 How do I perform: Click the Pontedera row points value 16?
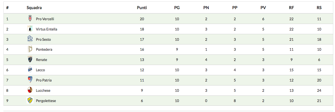point(142,50)
